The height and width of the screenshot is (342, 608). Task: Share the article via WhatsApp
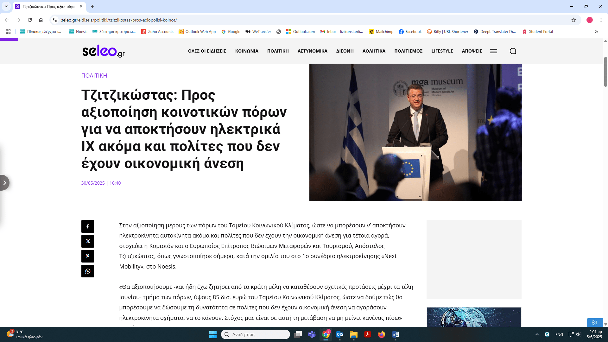[x=88, y=271]
